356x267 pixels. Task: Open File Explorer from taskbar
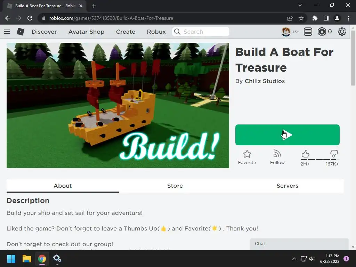pos(26,259)
